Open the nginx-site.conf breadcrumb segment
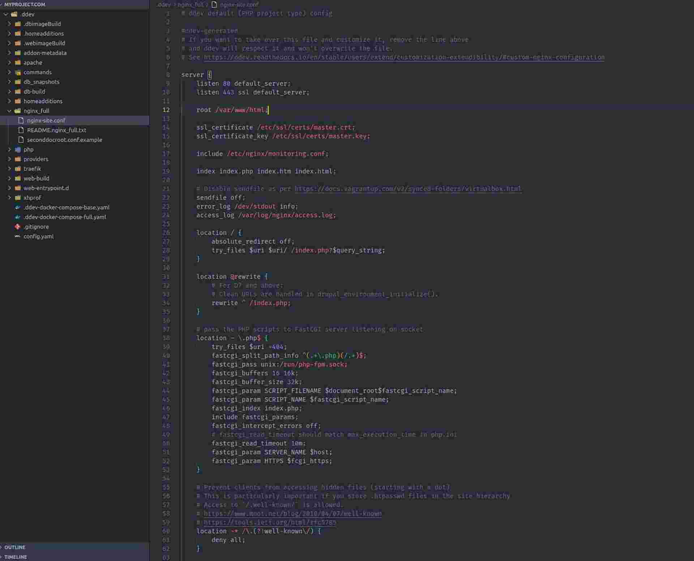 (239, 4)
